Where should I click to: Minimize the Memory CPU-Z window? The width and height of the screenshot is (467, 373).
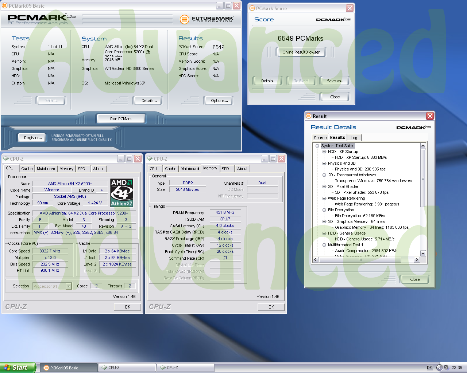click(265, 159)
